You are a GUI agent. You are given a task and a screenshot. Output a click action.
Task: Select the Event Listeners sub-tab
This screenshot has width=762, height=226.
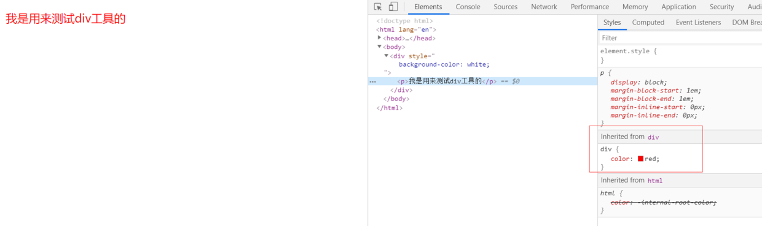[698, 22]
